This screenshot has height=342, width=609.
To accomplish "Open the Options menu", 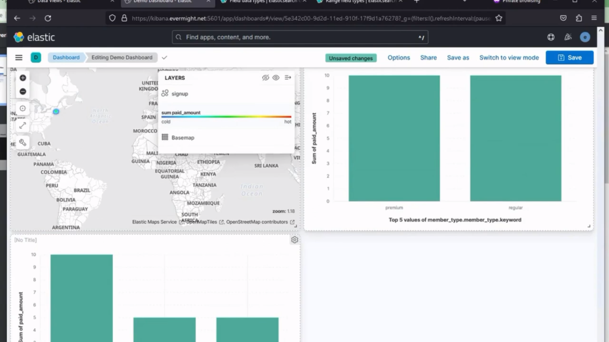I will [x=399, y=57].
